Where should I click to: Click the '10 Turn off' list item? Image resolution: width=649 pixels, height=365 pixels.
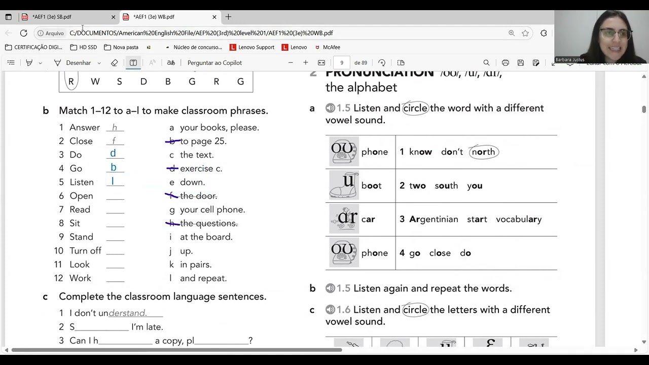(78, 250)
